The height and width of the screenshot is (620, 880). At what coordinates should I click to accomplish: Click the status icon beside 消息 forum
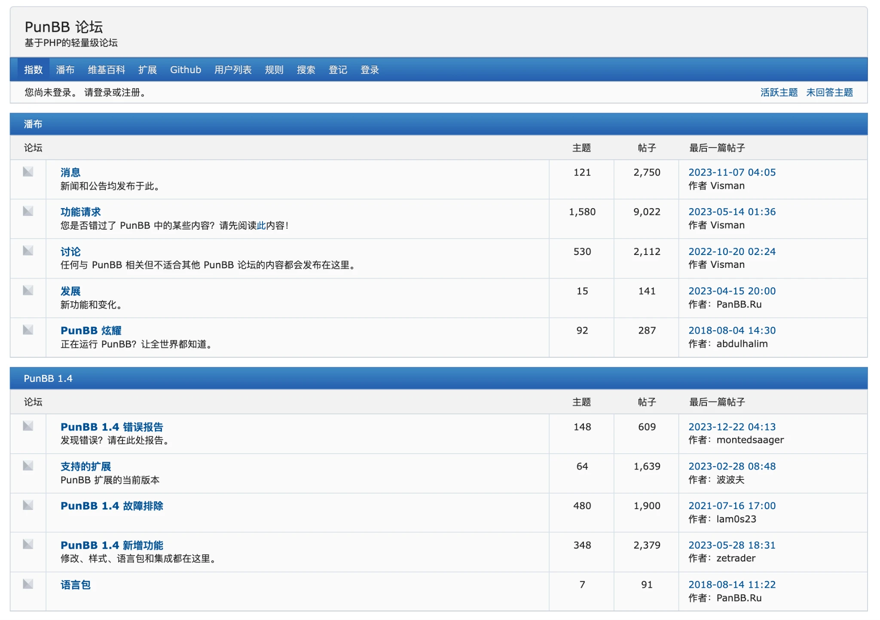28,172
